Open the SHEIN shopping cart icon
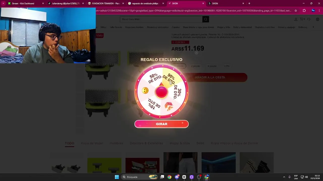The image size is (323, 181). (x=302, y=19)
